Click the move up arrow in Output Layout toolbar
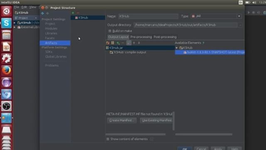The width and height of the screenshot is (266, 150). (134, 43)
